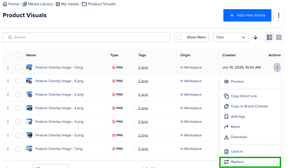Click In Workspace origin of Image - 3.png
Viewport: 291px width, 168px height.
point(191,122)
